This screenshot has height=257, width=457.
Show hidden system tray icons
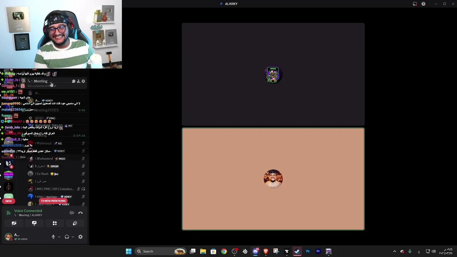click(x=395, y=251)
